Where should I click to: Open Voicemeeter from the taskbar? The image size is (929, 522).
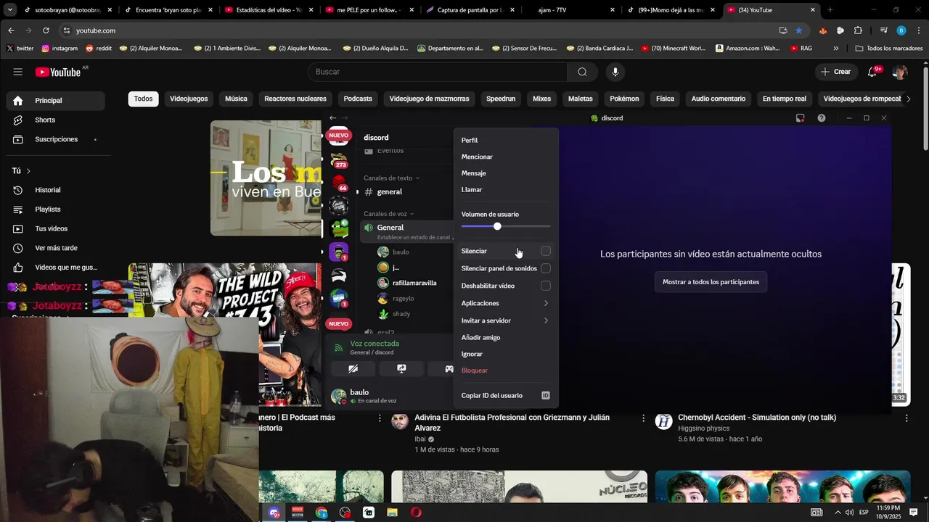pos(298,513)
